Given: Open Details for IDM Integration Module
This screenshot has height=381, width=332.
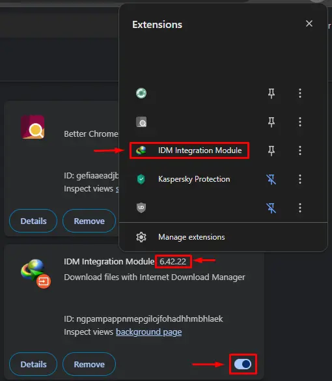Looking at the screenshot, I should point(33,364).
